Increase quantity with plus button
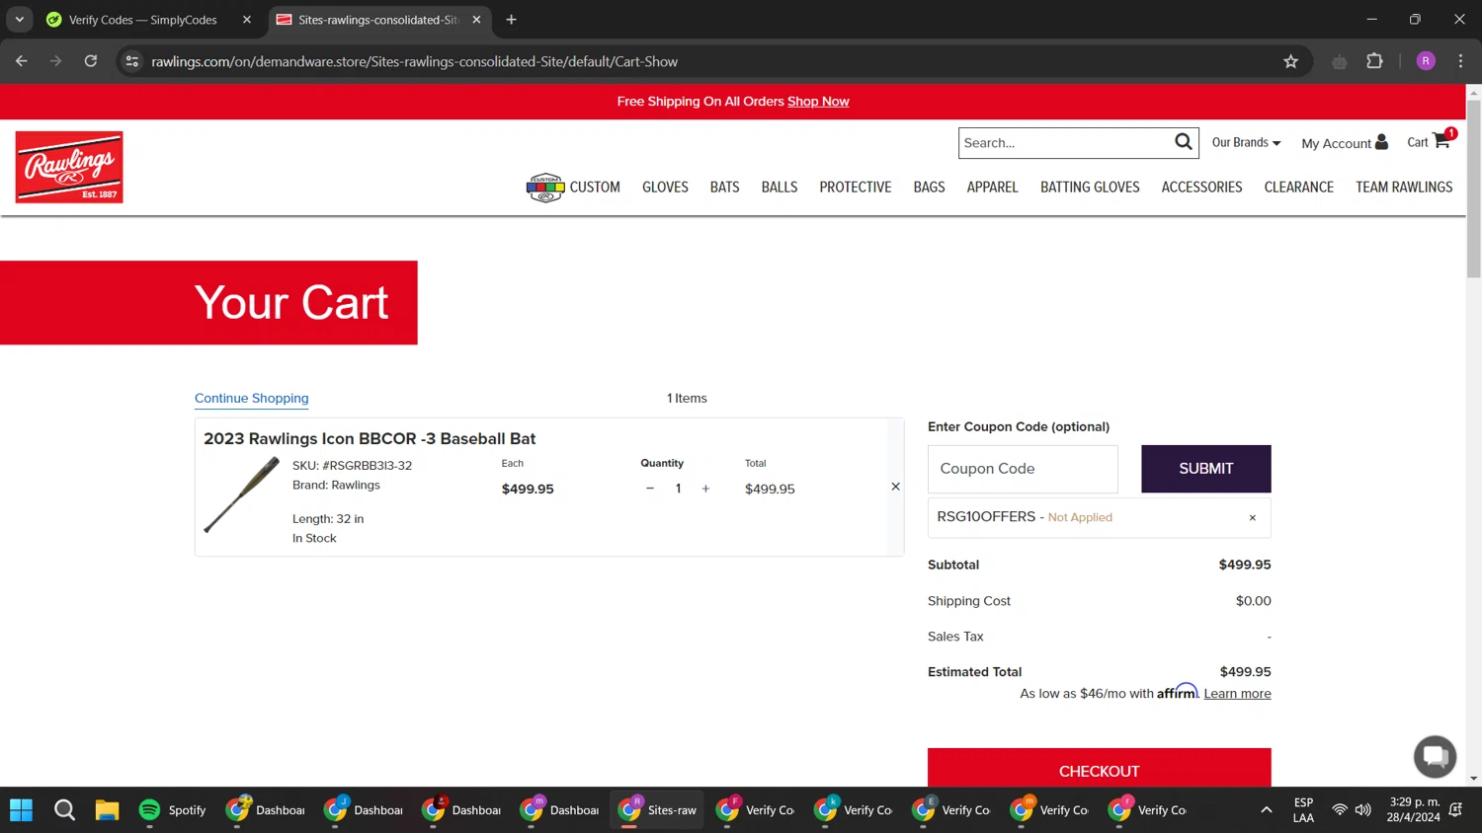 coord(705,489)
